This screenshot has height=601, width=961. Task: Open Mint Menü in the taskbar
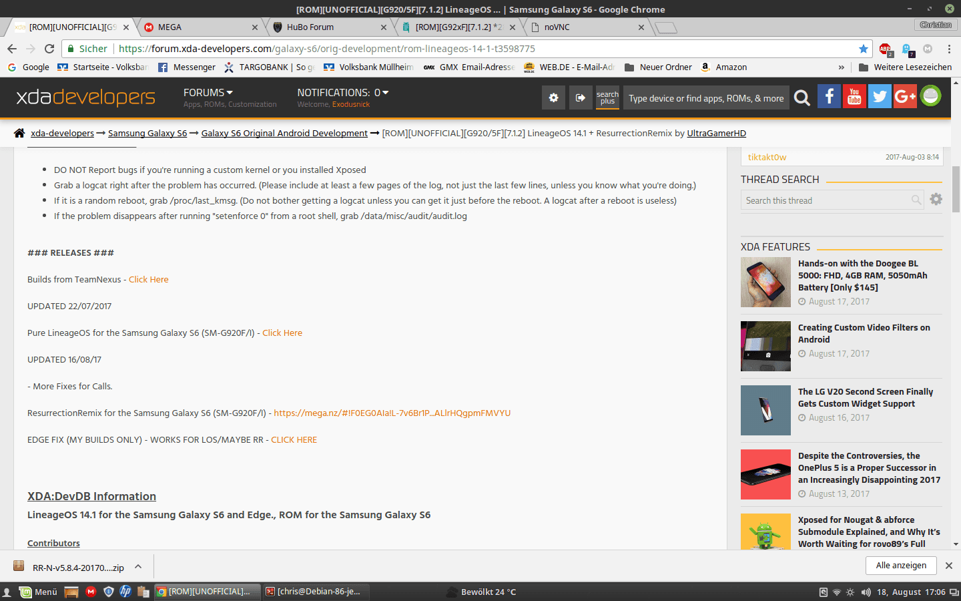[39, 592]
